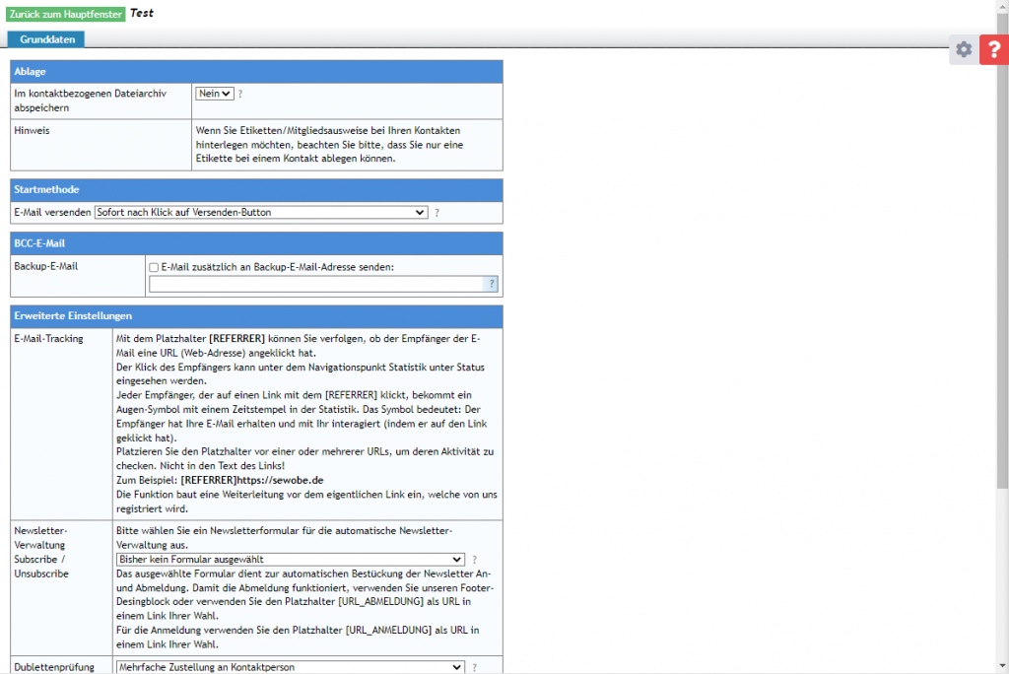This screenshot has height=674, width=1009.
Task: Click help icon beside Dublettenprüfung dropdown
Action: (474, 667)
